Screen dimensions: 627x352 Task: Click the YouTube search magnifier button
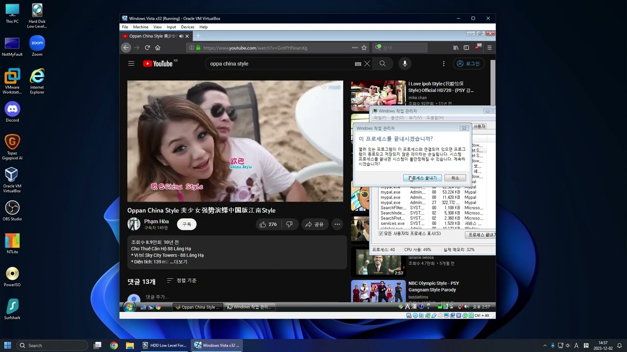click(x=383, y=64)
